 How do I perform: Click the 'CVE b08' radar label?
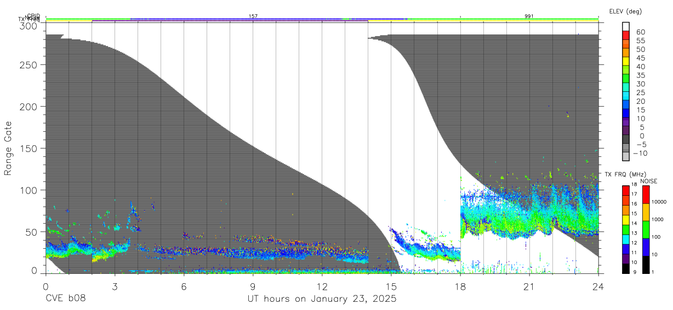click(65, 299)
